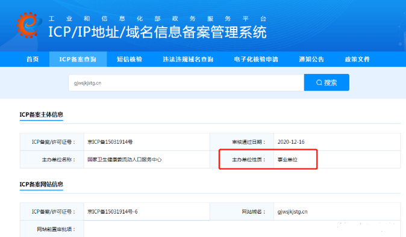The image size is (406, 237).
Task: Click the ICP备案网站信息 section heading
Action: pyautogui.click(x=42, y=184)
